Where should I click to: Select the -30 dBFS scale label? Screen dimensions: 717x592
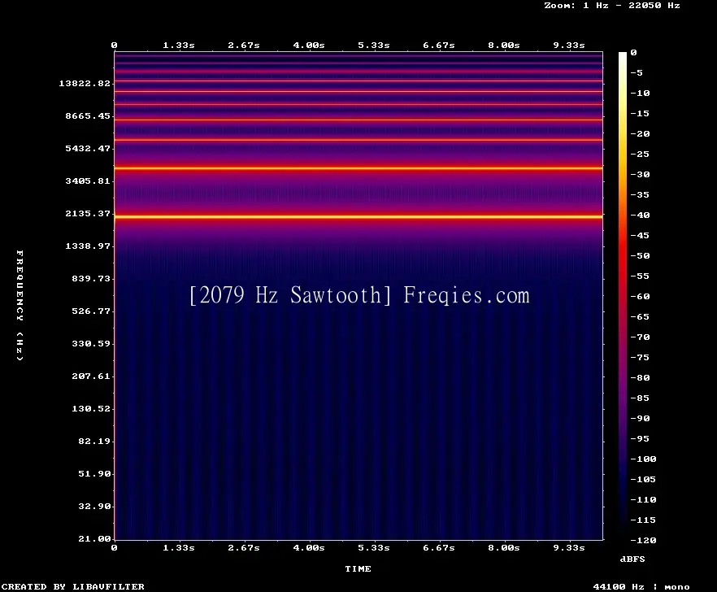640,174
